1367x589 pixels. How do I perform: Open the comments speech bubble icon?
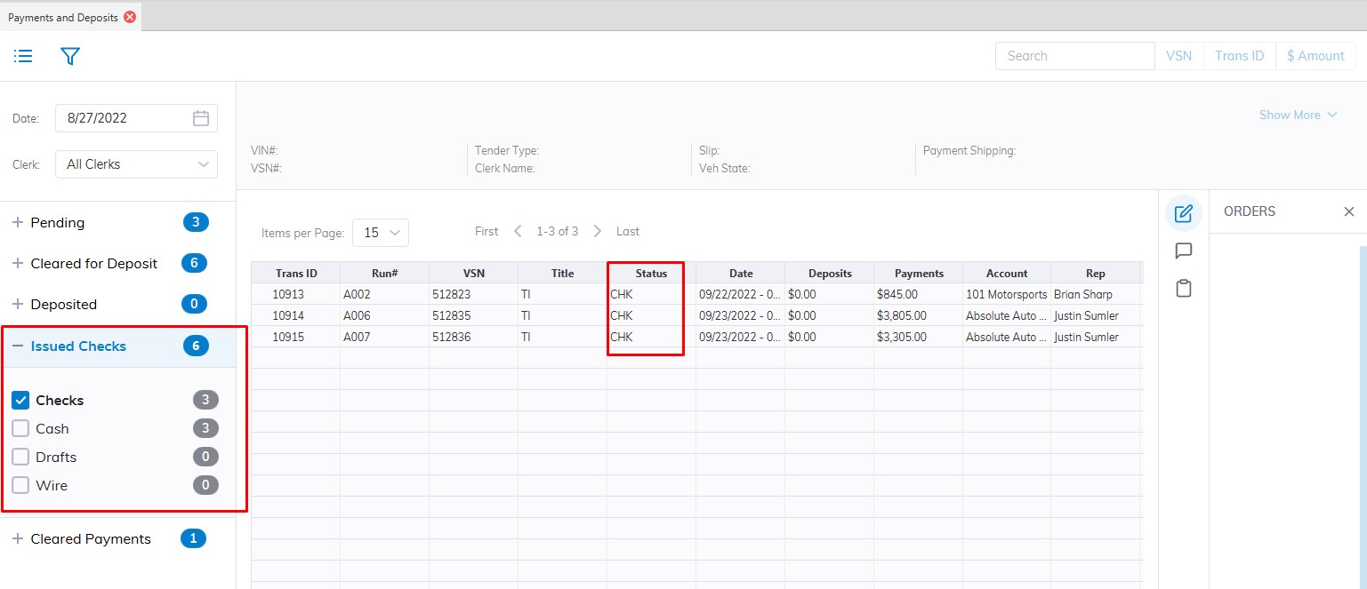[1183, 251]
